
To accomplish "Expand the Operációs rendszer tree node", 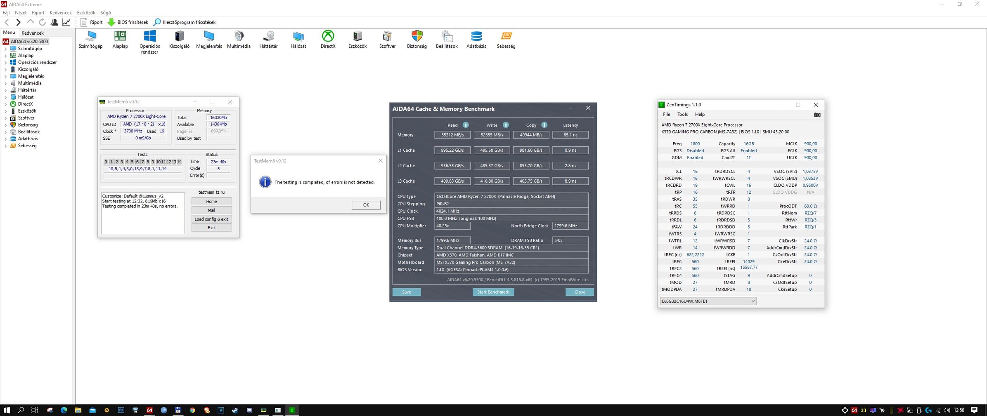I will point(5,63).
